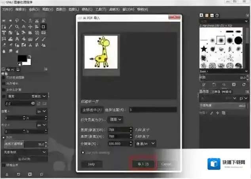Expand the Basic brush tag dropdown
This screenshot has width=251, height=179.
(x=245, y=72)
